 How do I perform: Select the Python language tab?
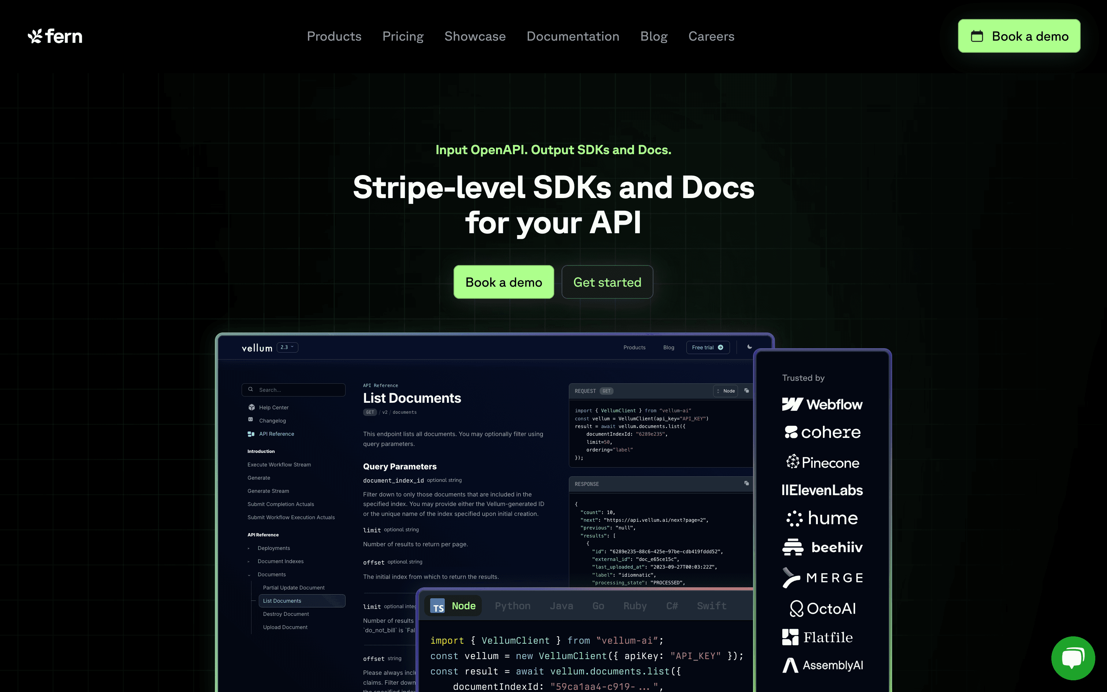[512, 606]
